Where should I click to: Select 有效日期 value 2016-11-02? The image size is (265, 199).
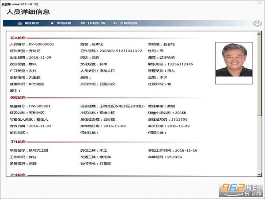tap(40, 126)
